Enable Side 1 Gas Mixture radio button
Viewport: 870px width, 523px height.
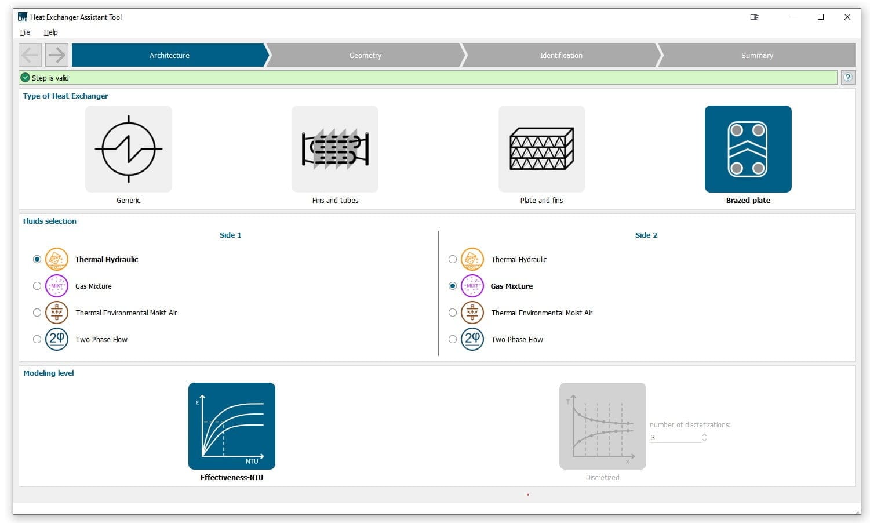37,286
